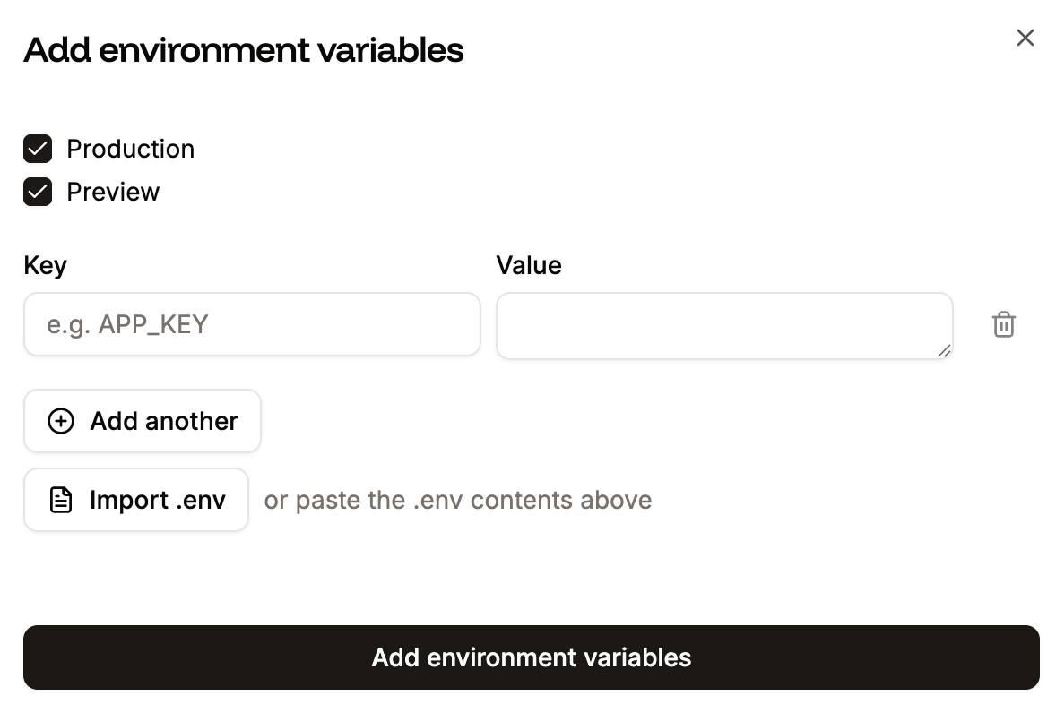Click the plus icon on Add another
This screenshot has width=1056, height=704.
pos(60,421)
